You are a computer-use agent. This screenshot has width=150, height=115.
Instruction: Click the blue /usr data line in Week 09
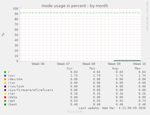tap(127, 60)
